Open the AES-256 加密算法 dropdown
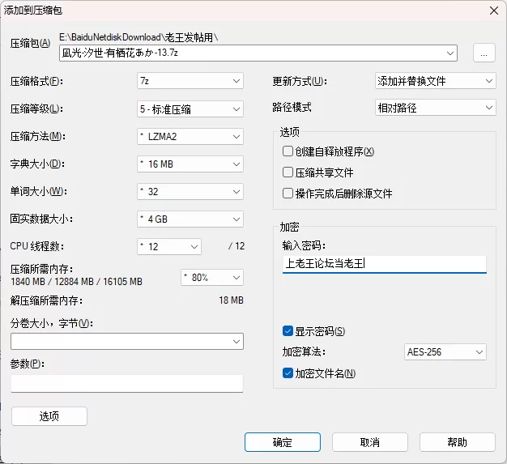Screen dimensions: 507x464 pyautogui.click(x=445, y=352)
